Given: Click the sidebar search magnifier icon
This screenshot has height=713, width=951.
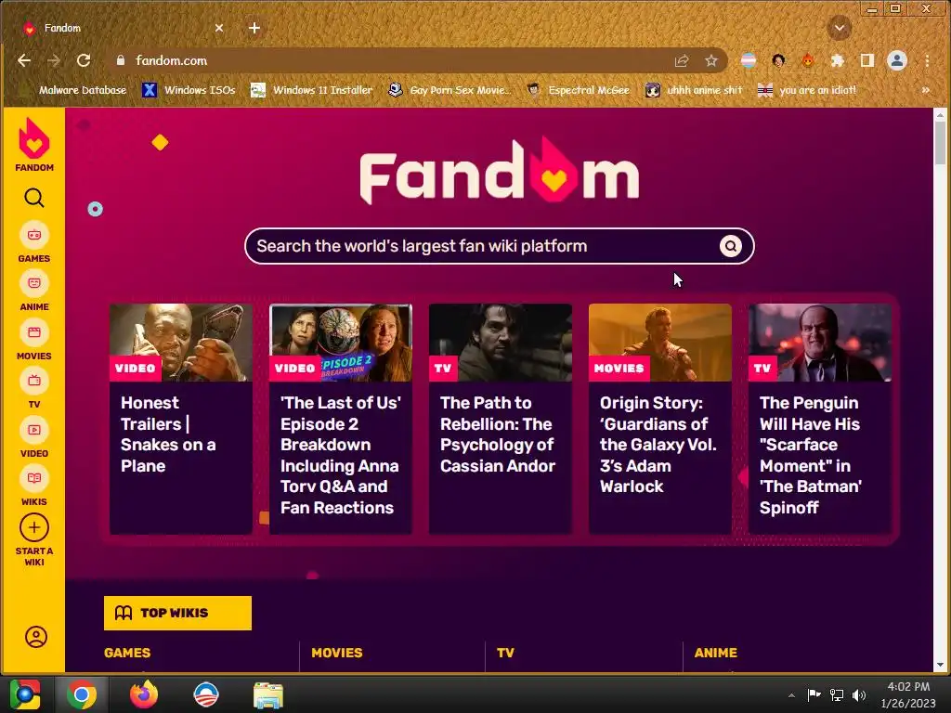Looking at the screenshot, I should pos(34,198).
